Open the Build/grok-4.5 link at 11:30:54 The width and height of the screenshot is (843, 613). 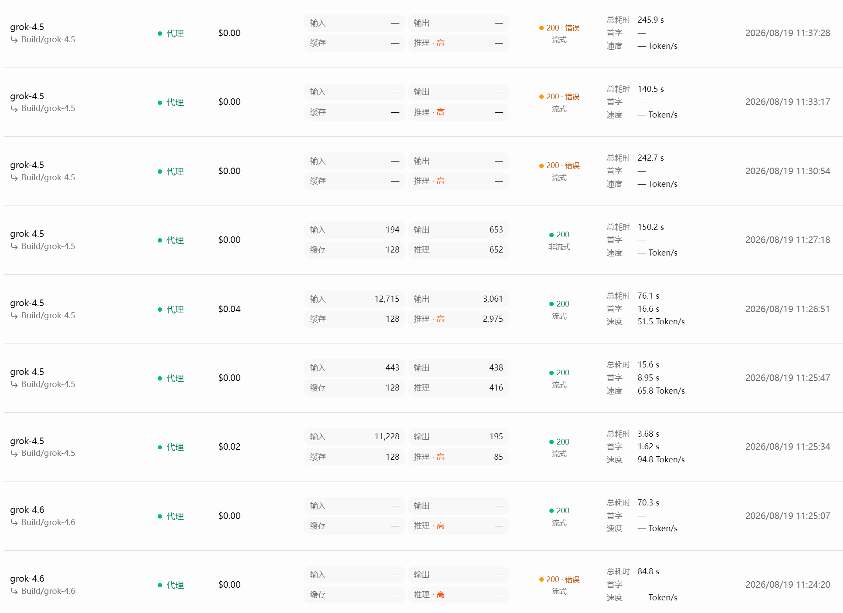tap(48, 178)
